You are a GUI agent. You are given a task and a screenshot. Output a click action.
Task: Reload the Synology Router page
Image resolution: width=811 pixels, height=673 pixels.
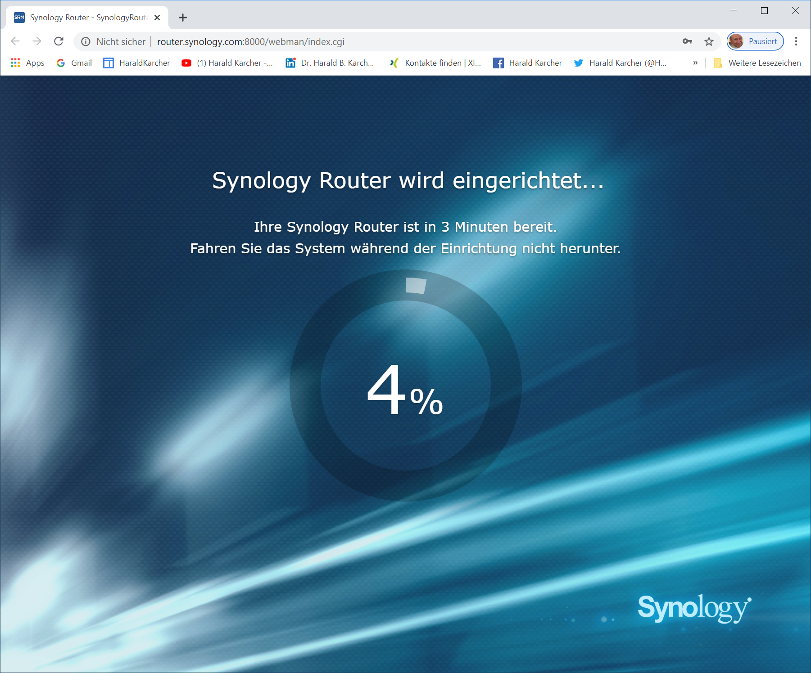coord(59,41)
